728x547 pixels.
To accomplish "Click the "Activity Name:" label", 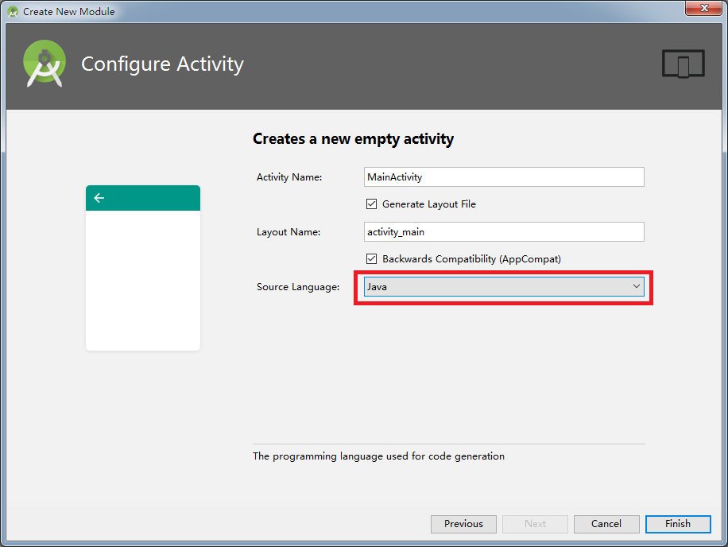I will click(289, 177).
